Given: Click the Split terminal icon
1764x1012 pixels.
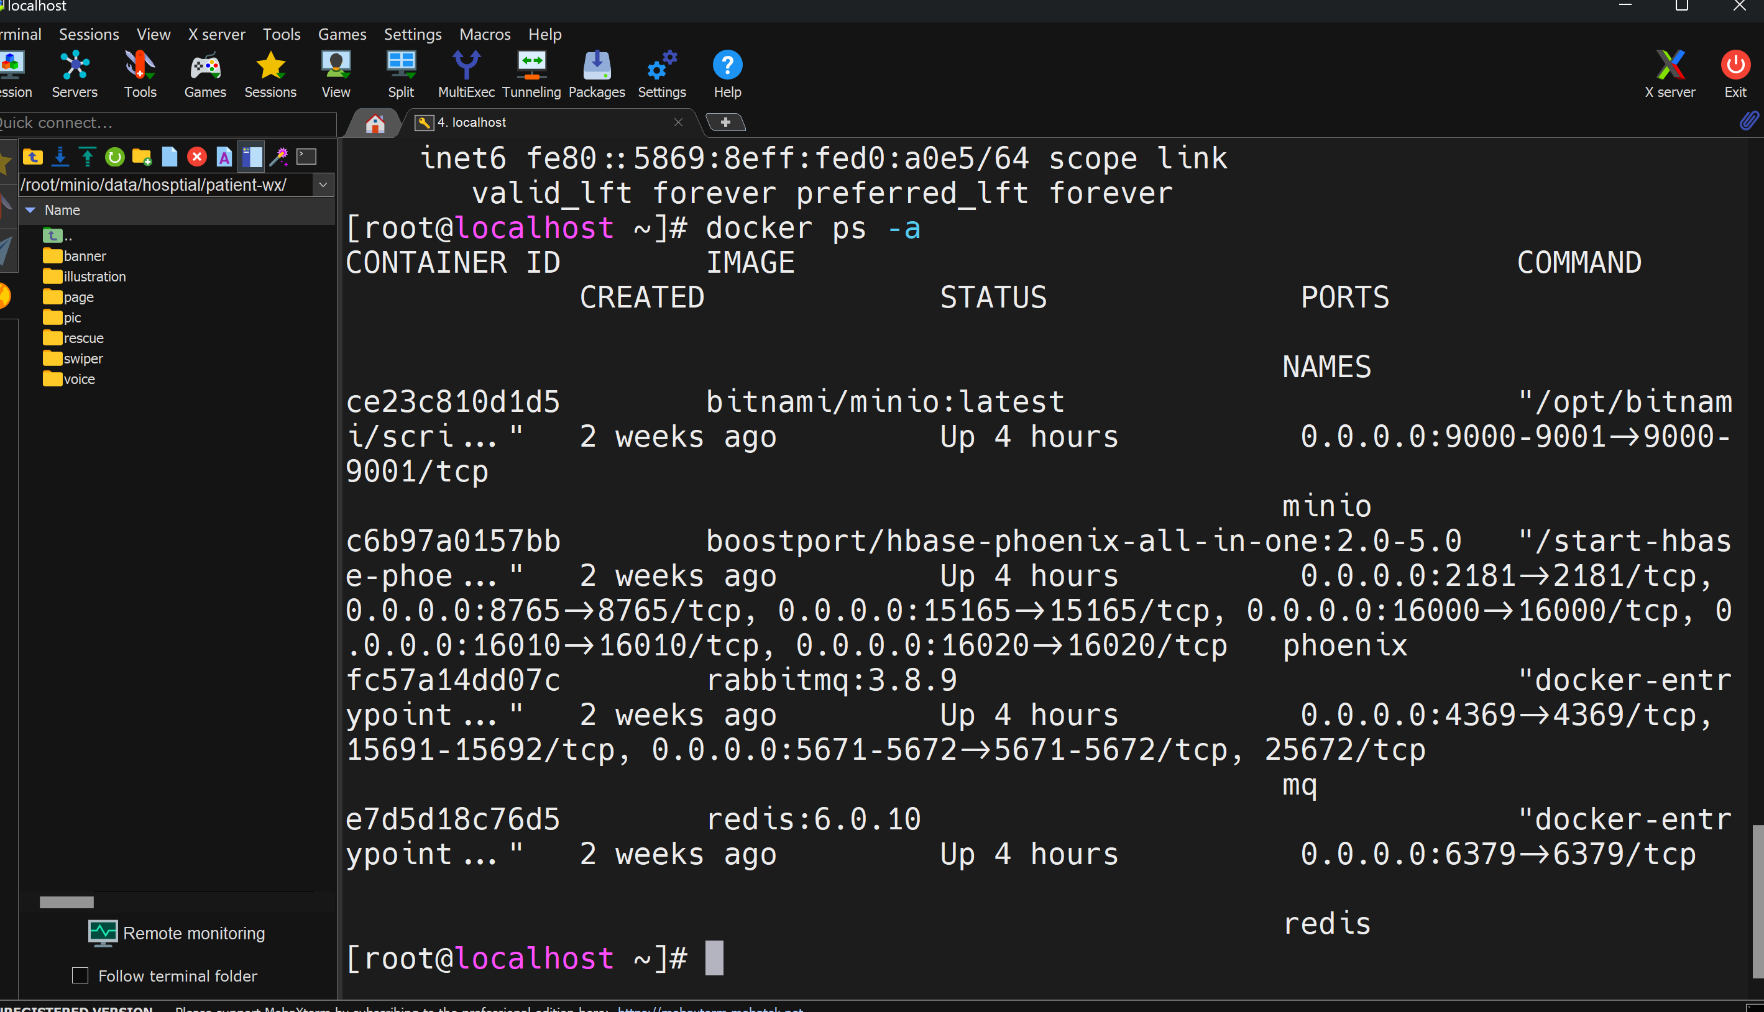Looking at the screenshot, I should (401, 74).
